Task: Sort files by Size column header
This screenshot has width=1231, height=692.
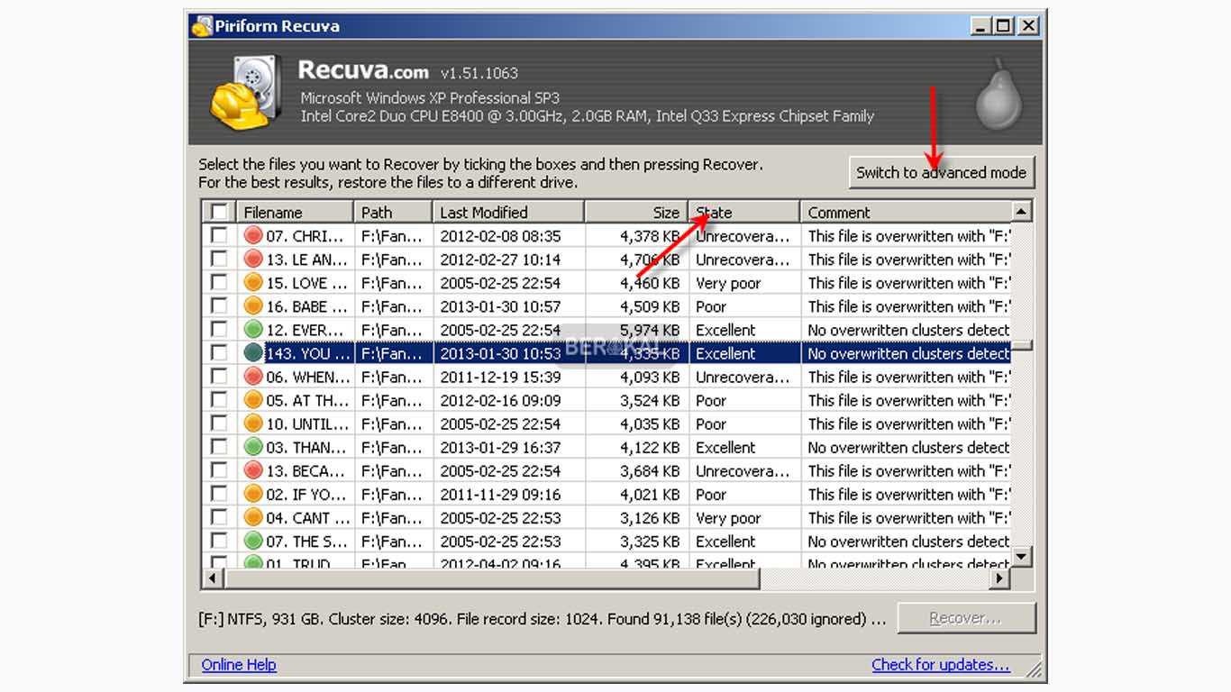Action: coord(635,213)
